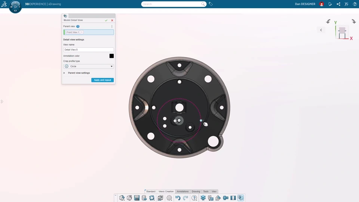Open Crop profile type Circle dropdown

(x=88, y=66)
